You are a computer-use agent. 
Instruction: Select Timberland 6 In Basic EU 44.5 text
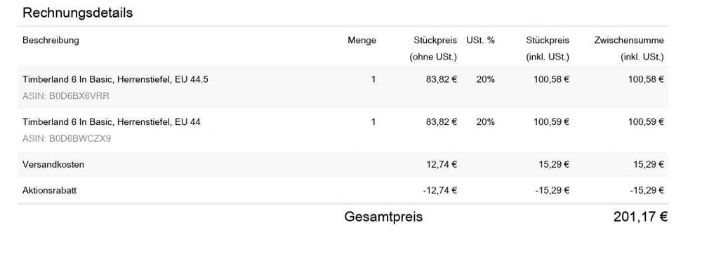[116, 79]
